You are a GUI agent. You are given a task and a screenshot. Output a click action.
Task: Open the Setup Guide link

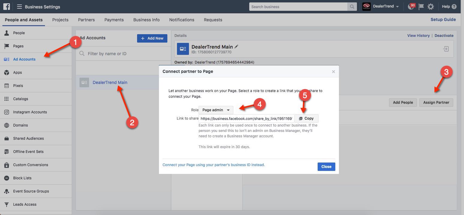[x=443, y=19]
